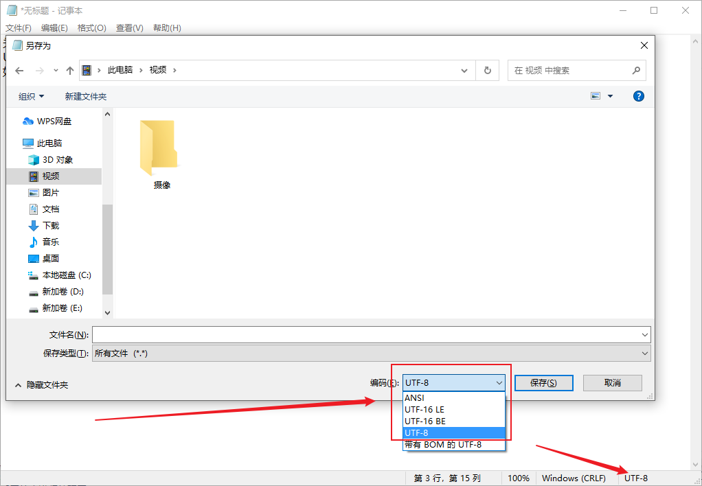Open Notepad 文件(F) menu
Image resolution: width=702 pixels, height=486 pixels.
[x=19, y=28]
